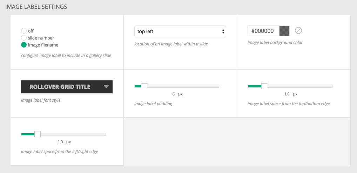Open the Rollover Grid Title font dropdown

(x=67, y=87)
